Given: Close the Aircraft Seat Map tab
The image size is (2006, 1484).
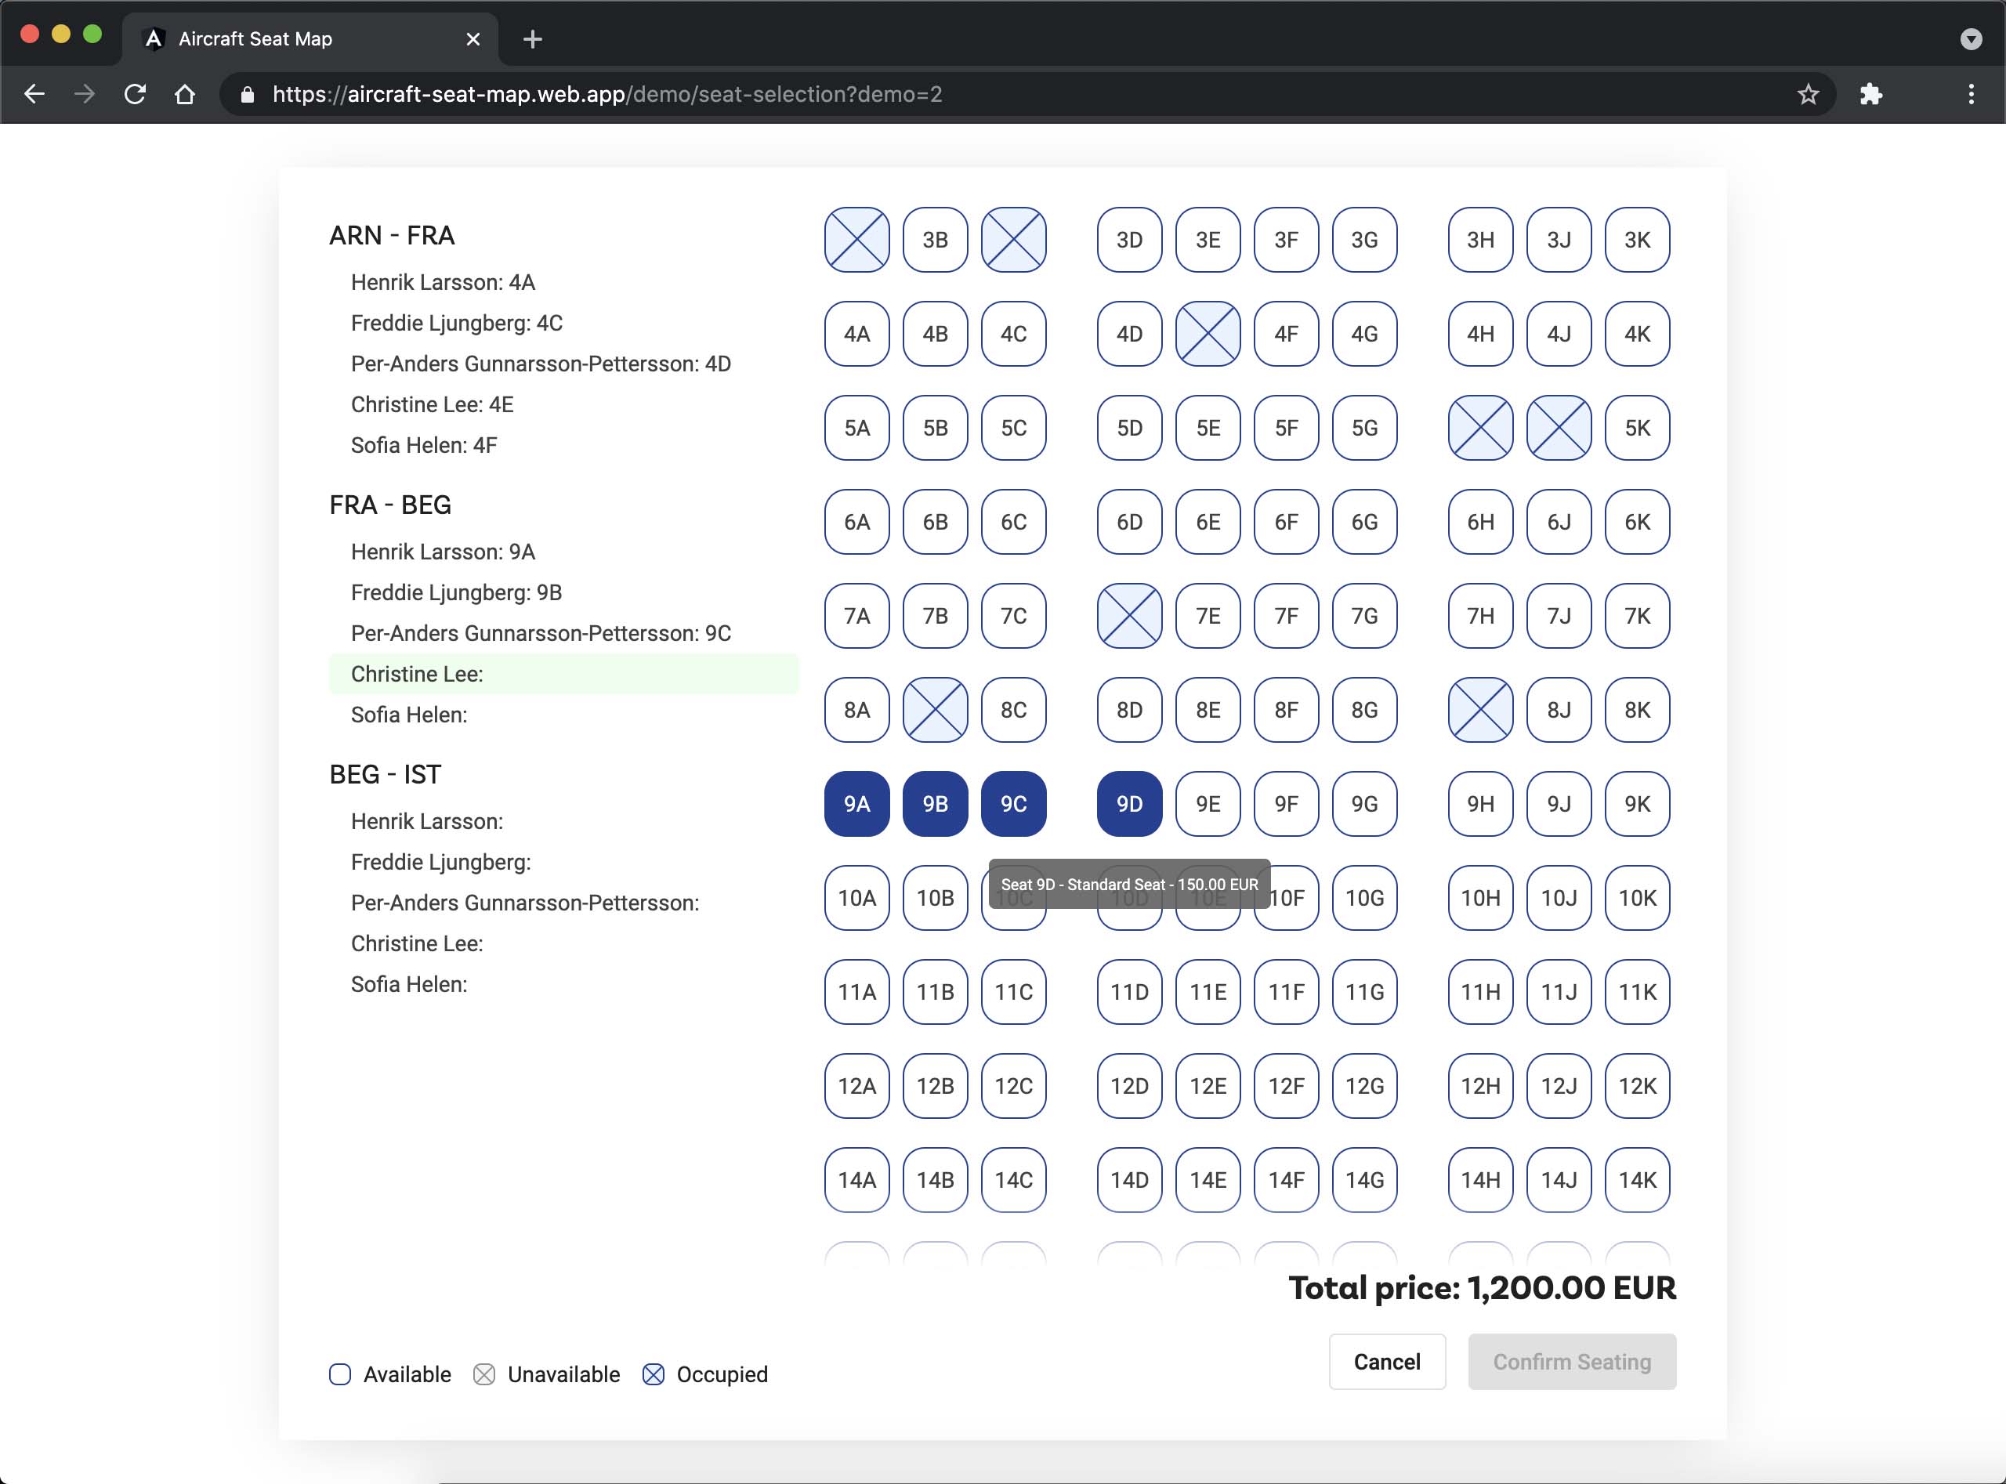Looking at the screenshot, I should (473, 39).
